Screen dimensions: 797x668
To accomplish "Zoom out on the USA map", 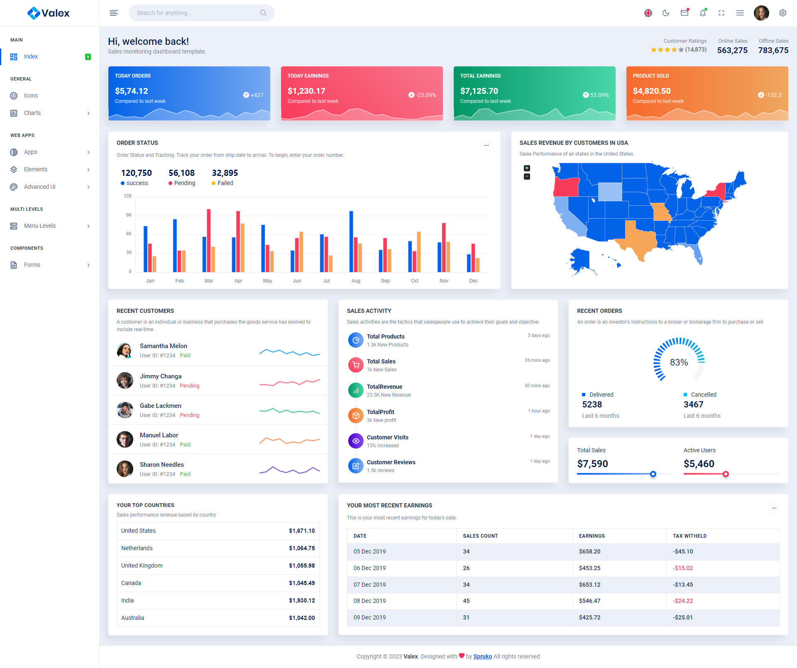I will tap(527, 176).
